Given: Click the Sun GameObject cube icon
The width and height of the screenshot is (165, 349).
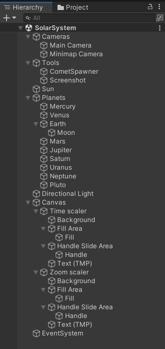Looking at the screenshot, I should tap(36, 89).
